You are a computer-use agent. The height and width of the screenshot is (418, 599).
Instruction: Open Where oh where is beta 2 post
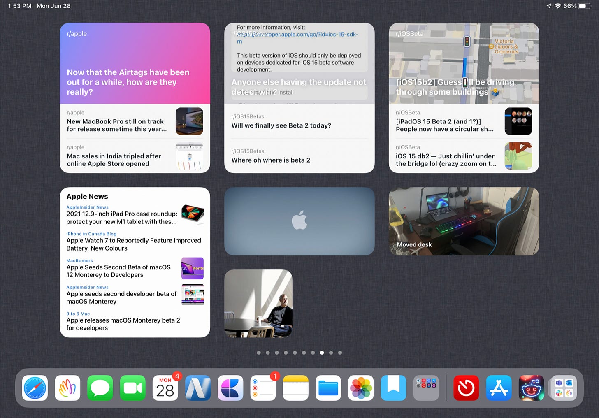click(x=299, y=156)
